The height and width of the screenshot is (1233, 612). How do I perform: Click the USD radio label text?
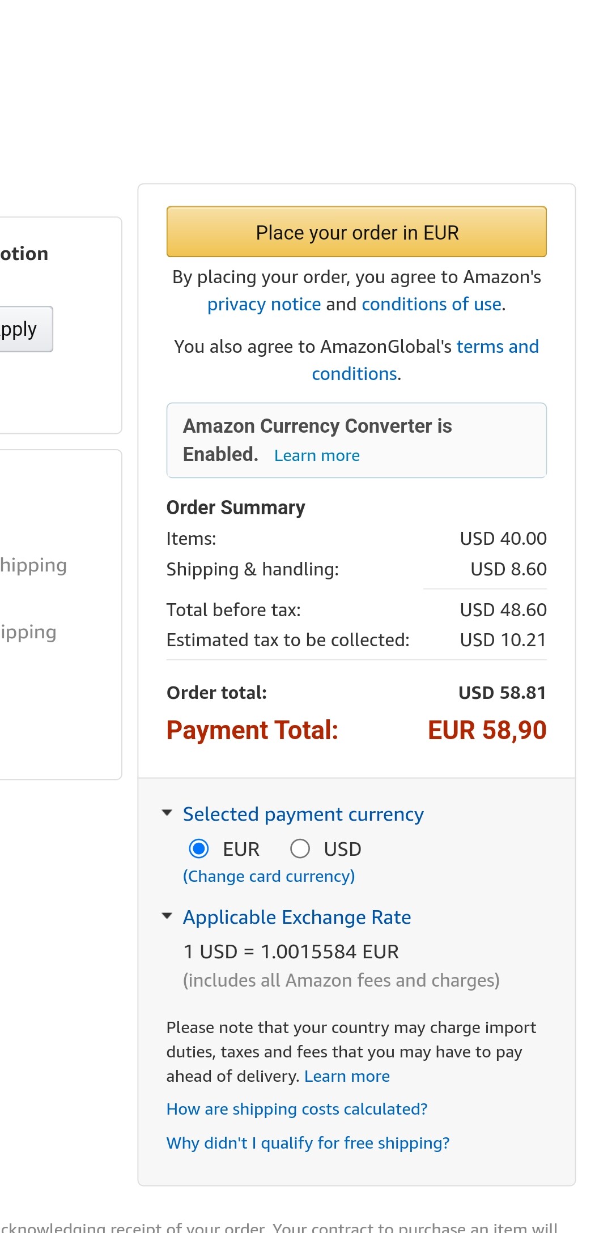click(x=342, y=849)
